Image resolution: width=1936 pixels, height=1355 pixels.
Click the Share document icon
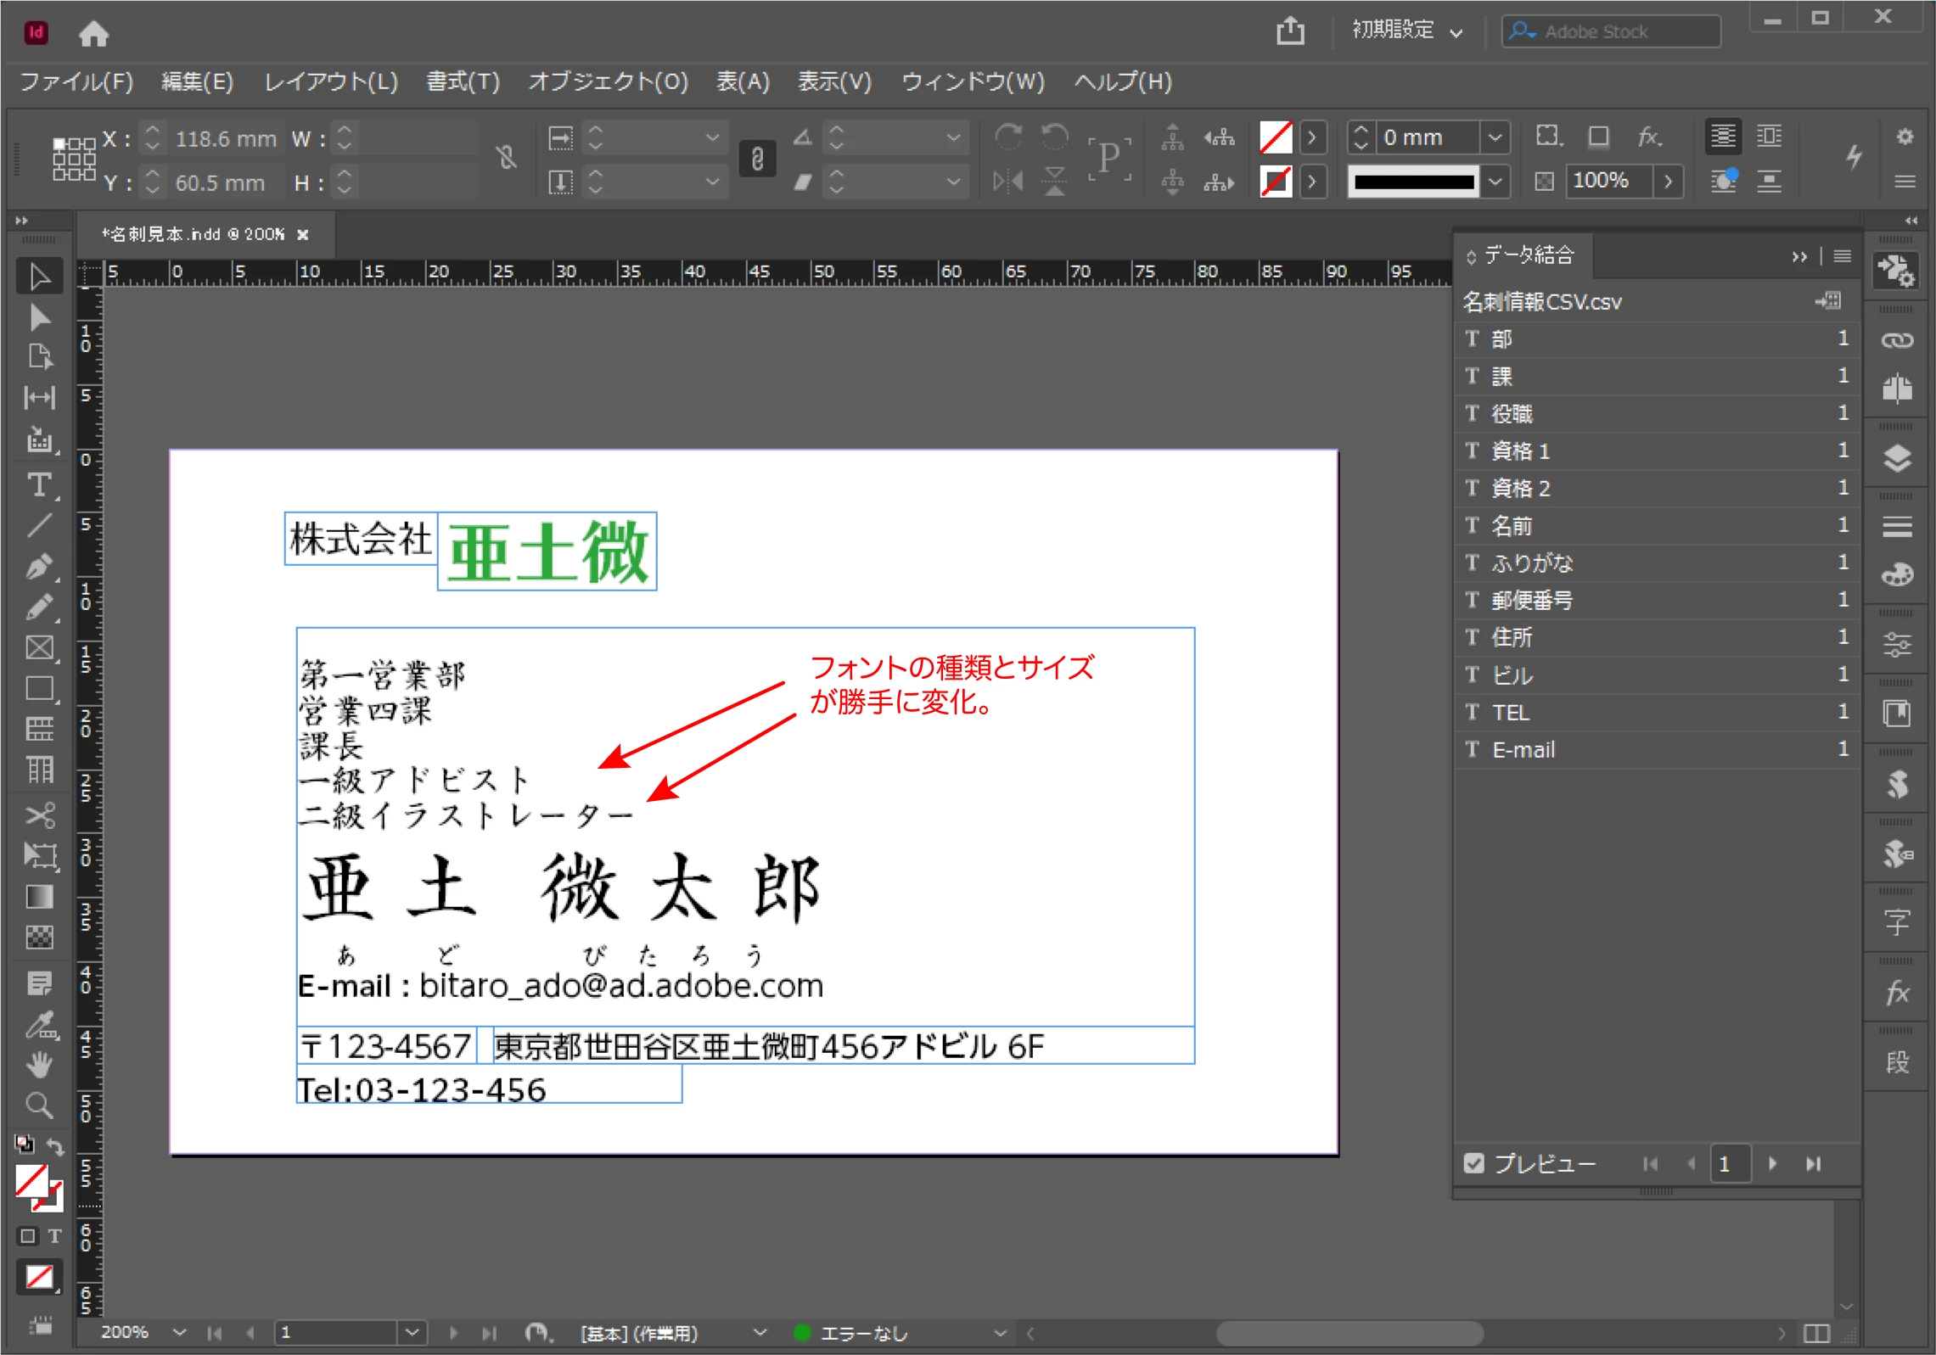(1290, 31)
